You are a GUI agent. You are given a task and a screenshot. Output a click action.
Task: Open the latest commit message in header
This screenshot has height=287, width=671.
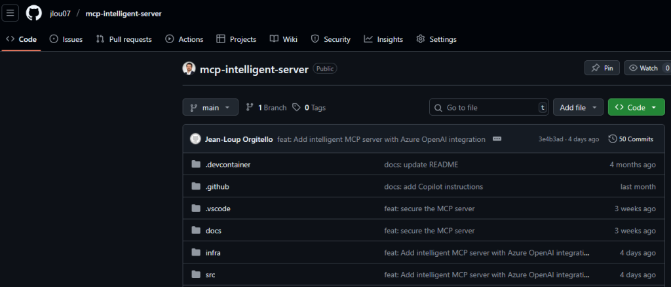[381, 139]
